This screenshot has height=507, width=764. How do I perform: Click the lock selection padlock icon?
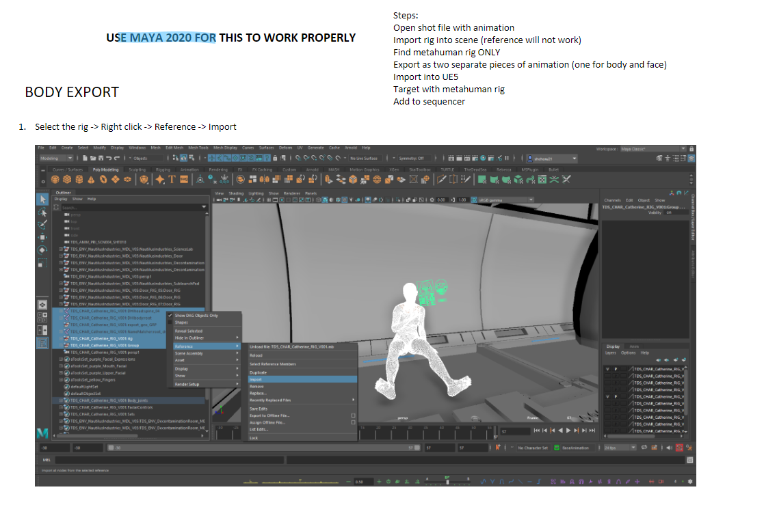(275, 158)
